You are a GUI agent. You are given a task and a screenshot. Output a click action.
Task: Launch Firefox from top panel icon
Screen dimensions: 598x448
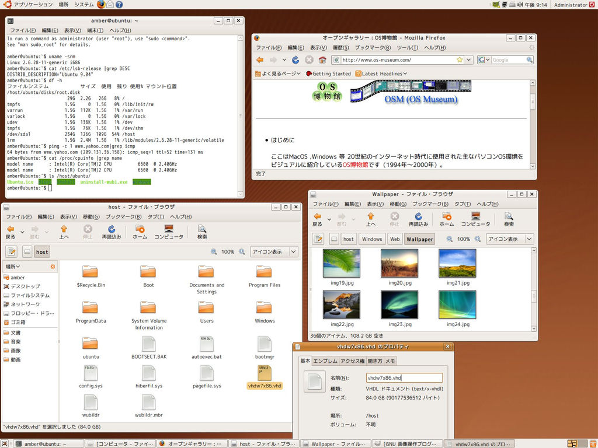coord(100,5)
